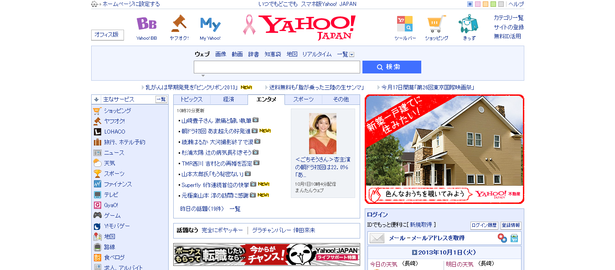Open the 新築一戸建て house advertisement
The width and height of the screenshot is (615, 270).
444,149
